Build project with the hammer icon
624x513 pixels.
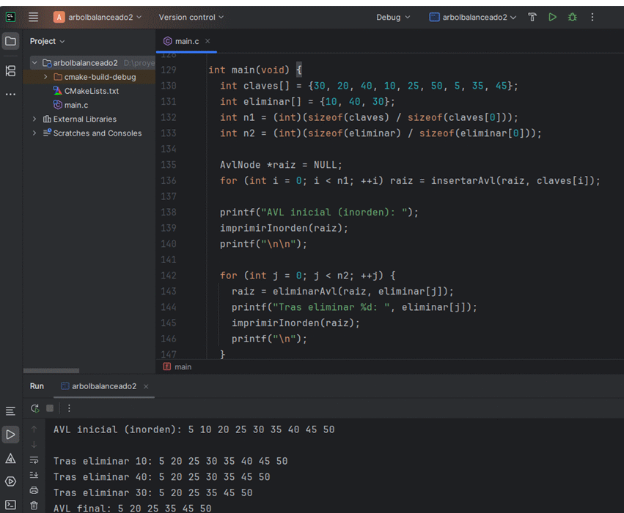click(x=532, y=17)
